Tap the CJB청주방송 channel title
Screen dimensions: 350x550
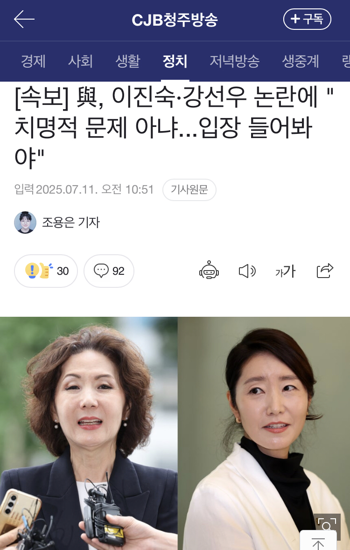[x=175, y=20]
